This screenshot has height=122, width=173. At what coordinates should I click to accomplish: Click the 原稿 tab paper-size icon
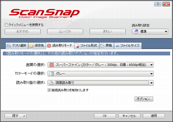click(102, 45)
